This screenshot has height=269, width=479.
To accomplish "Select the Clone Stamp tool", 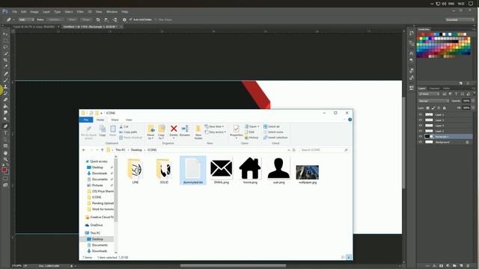I will click(x=5, y=87).
